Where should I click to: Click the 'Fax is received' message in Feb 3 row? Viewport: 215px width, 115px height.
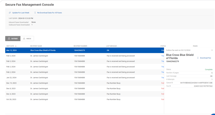tap(121, 67)
